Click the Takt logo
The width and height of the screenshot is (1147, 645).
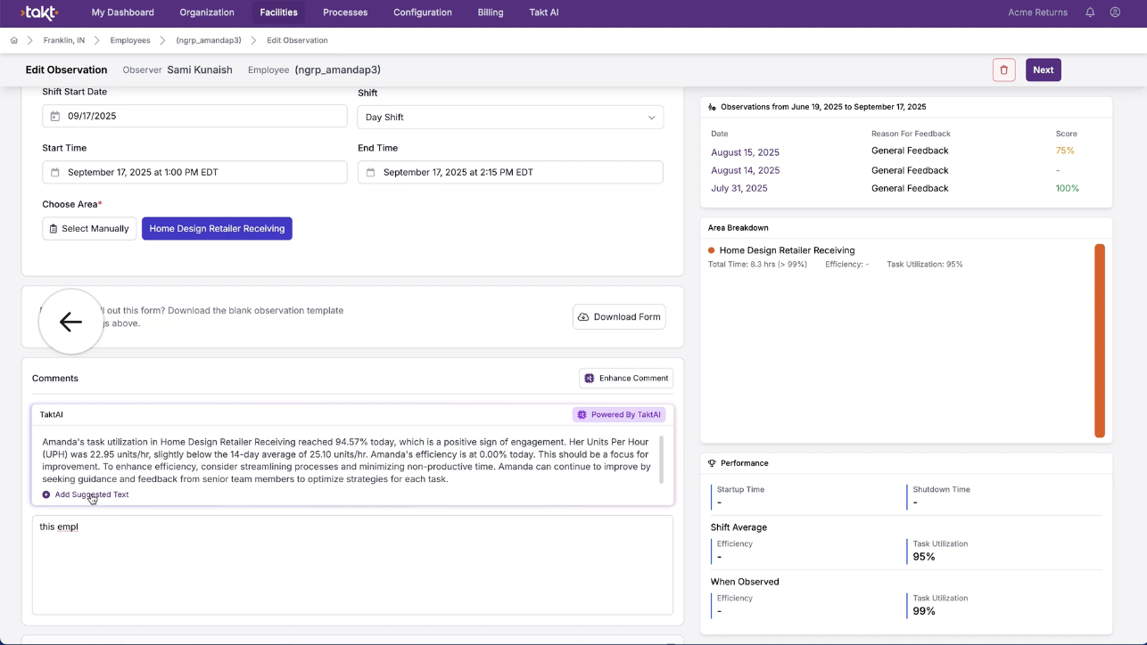tap(39, 12)
